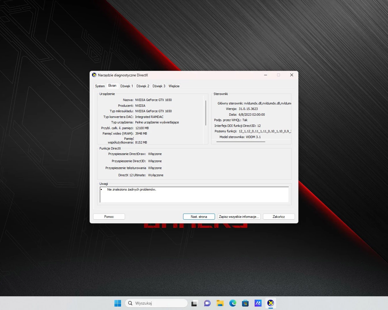Launch the Chat app from taskbar
Screen dimensions: 388x310
pos(207,303)
